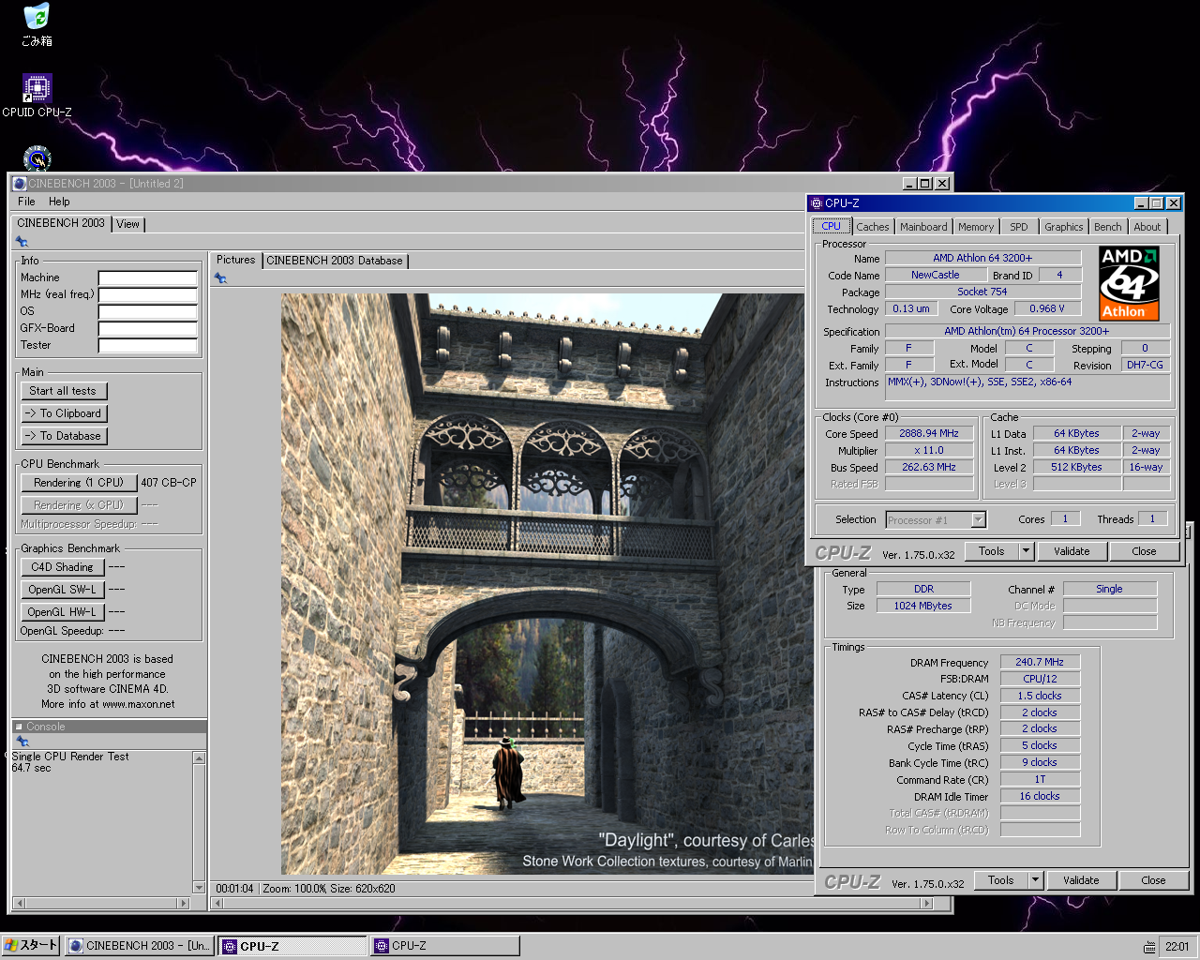Click Close in front CPU-Z window
This screenshot has width=1200, height=960.
click(x=1144, y=551)
